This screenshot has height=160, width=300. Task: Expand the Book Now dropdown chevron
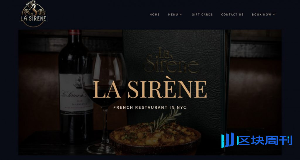pyautogui.click(x=274, y=14)
